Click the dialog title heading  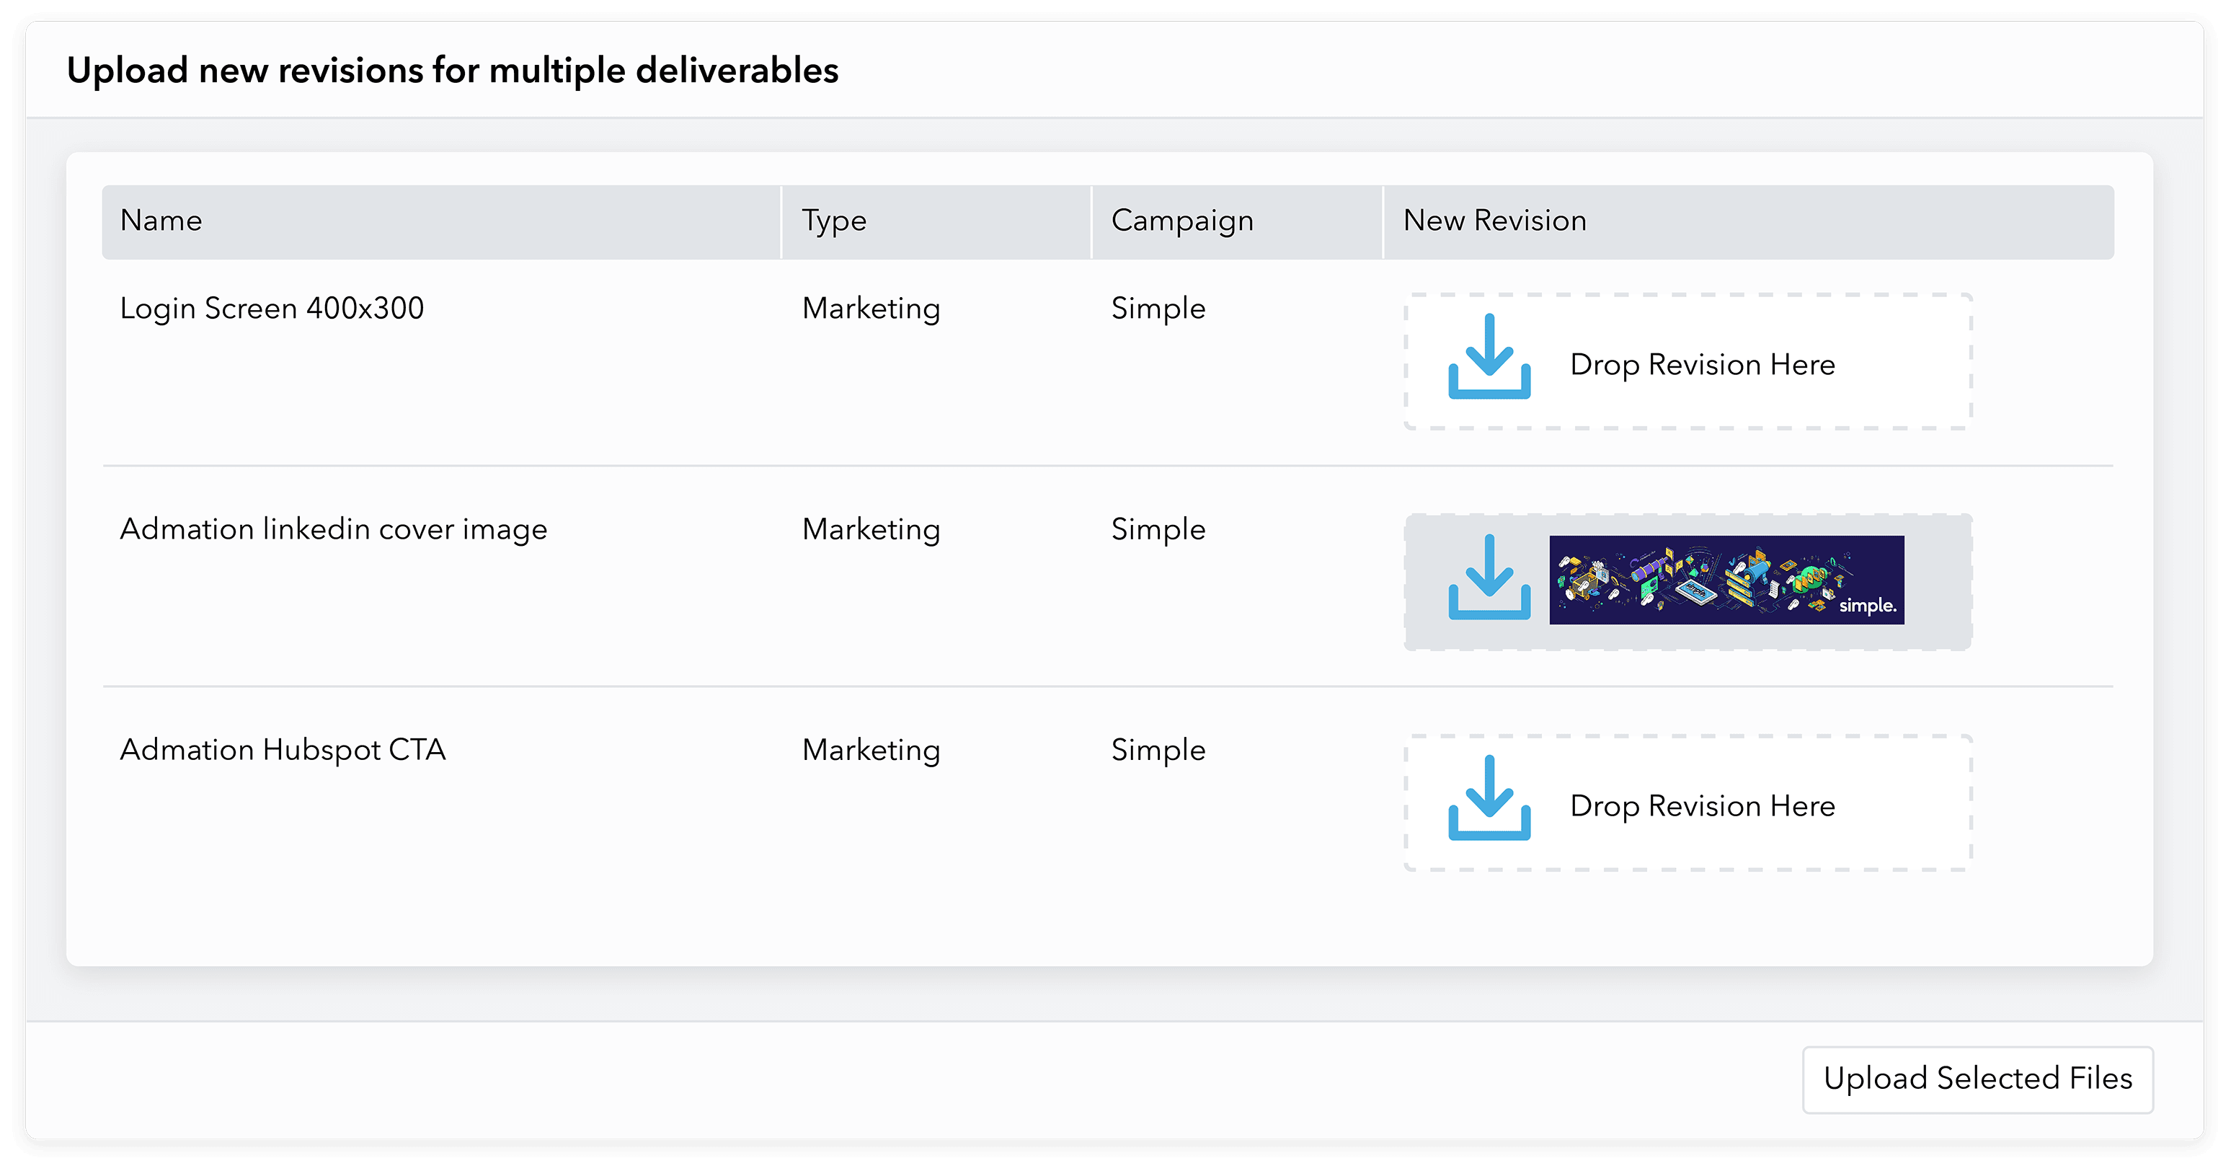click(452, 70)
